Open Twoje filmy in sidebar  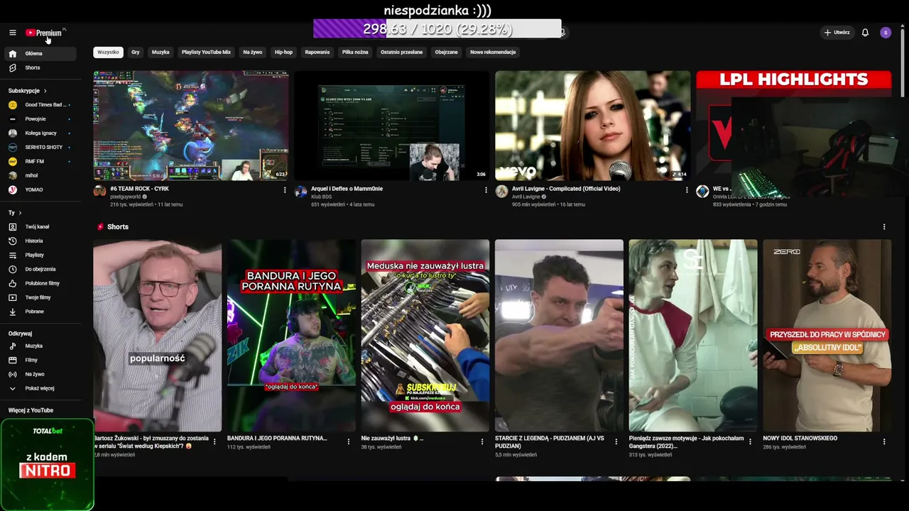point(40,297)
